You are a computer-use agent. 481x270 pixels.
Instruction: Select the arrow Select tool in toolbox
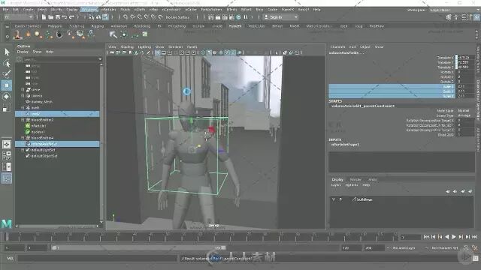click(x=7, y=52)
